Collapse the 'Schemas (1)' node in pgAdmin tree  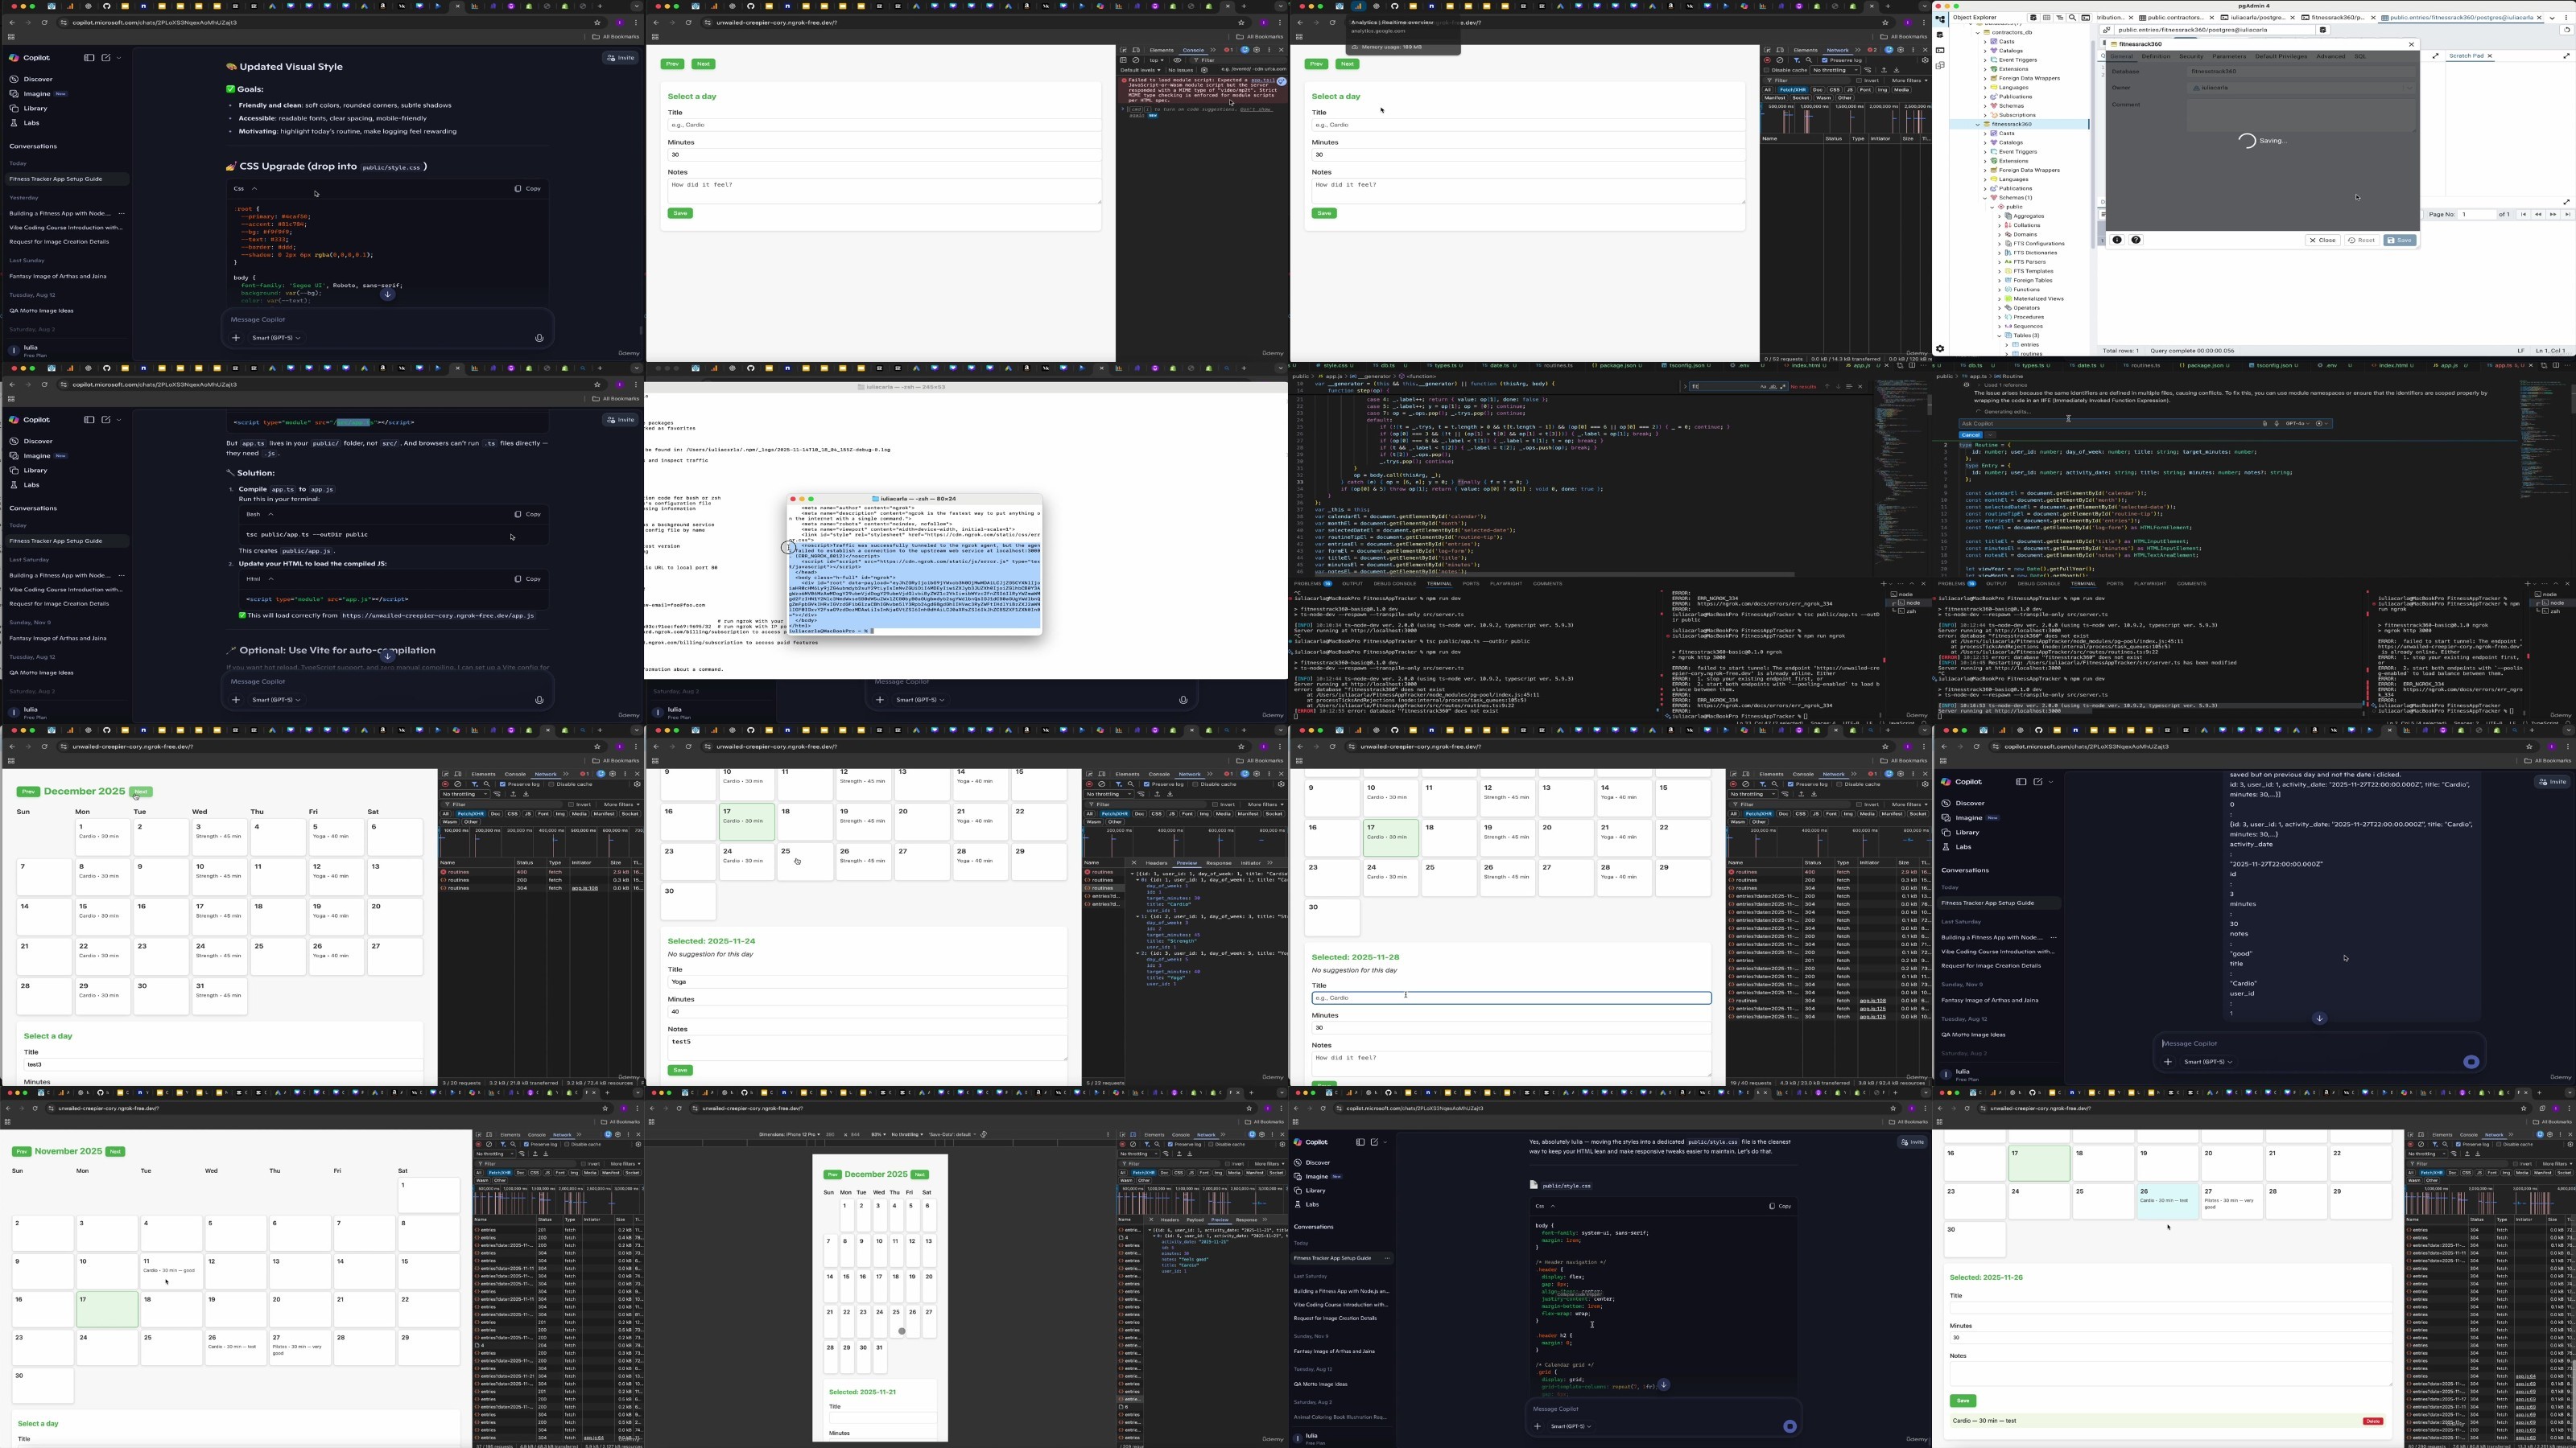pyautogui.click(x=1985, y=198)
